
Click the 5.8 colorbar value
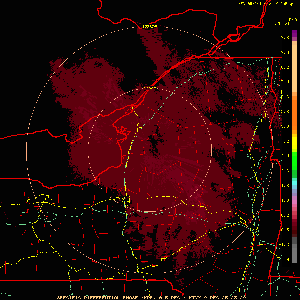[285, 112]
